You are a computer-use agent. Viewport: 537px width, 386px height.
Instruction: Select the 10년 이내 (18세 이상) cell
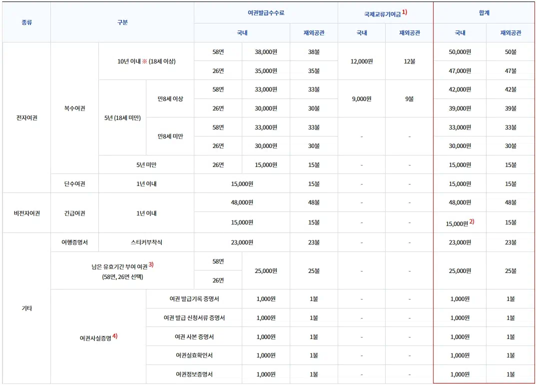coord(145,60)
